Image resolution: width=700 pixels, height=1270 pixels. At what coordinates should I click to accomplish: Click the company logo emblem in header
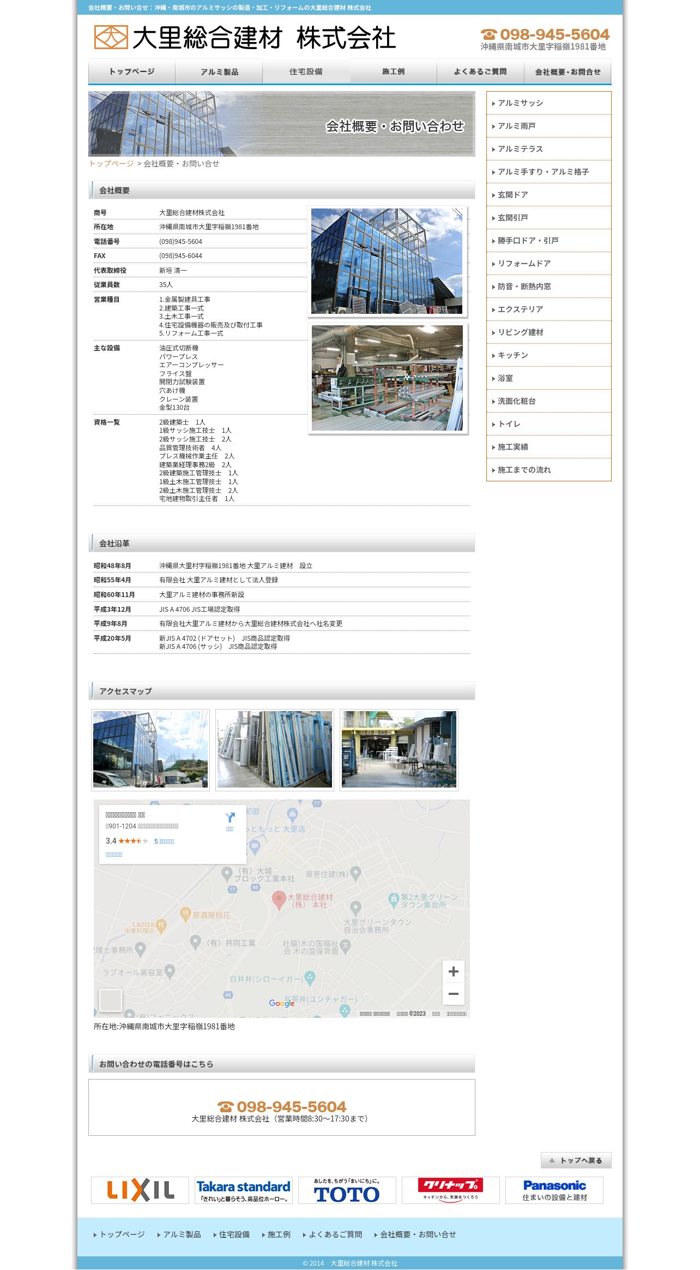coord(111,37)
